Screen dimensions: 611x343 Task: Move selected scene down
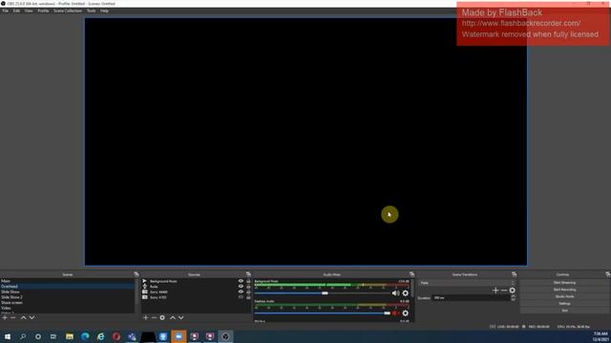click(x=32, y=317)
